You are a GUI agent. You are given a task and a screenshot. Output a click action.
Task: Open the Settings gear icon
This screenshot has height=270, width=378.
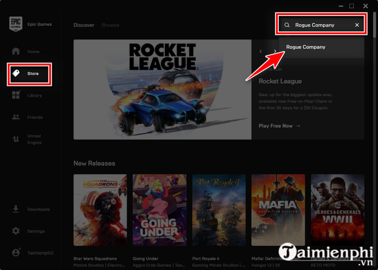tap(16, 231)
